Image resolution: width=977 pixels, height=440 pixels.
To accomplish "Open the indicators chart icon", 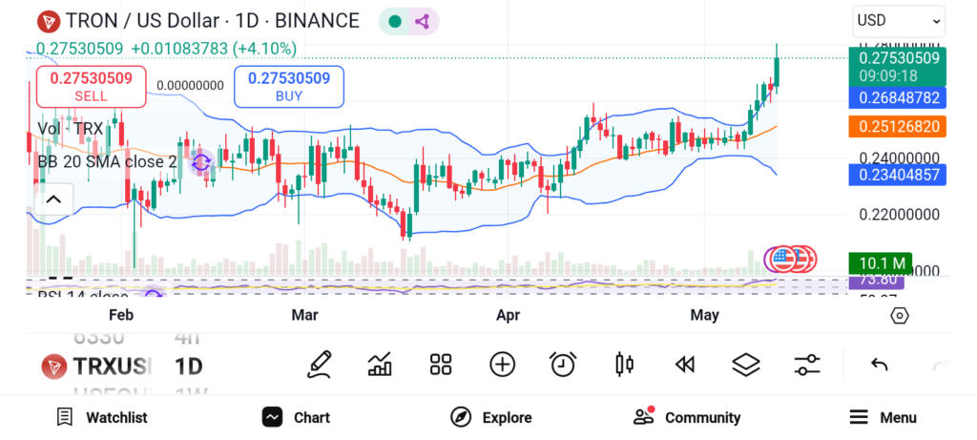I will (380, 364).
